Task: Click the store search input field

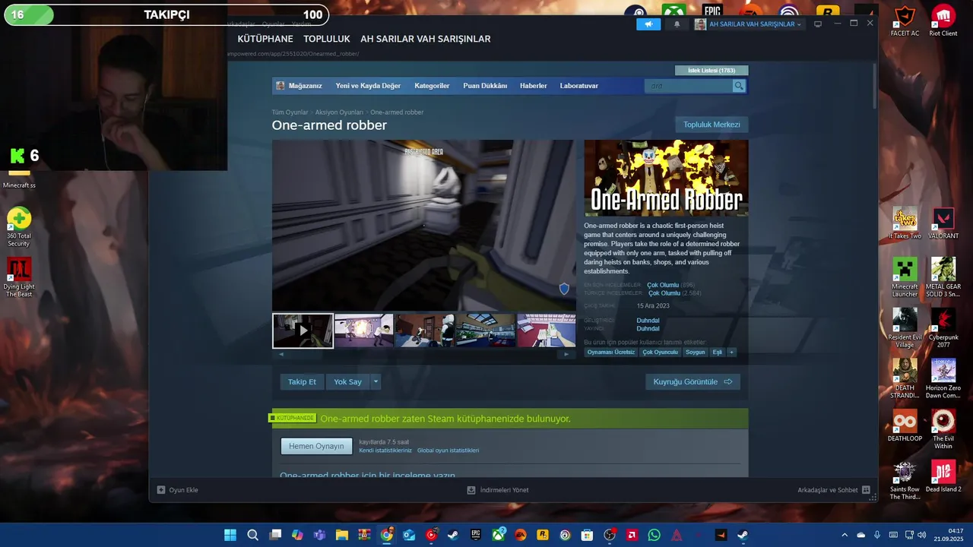Action: click(689, 86)
